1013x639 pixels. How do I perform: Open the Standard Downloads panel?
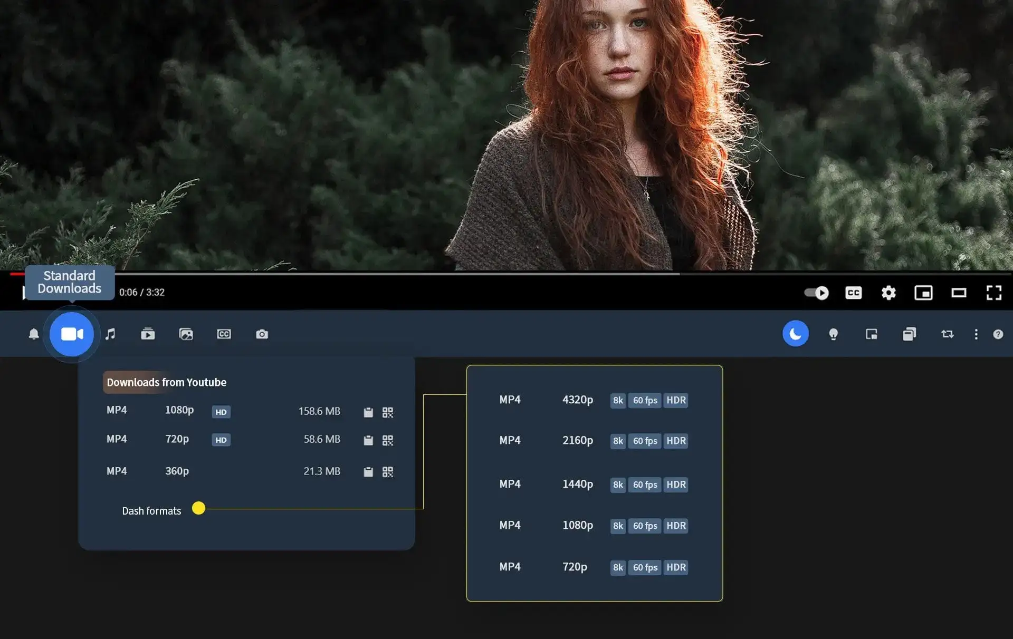71,334
